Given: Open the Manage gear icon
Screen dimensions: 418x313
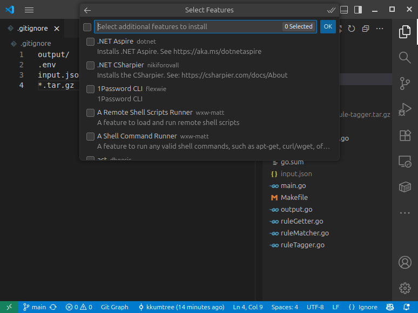Looking at the screenshot, I should tap(404, 288).
